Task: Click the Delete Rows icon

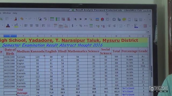Action: click(63, 19)
